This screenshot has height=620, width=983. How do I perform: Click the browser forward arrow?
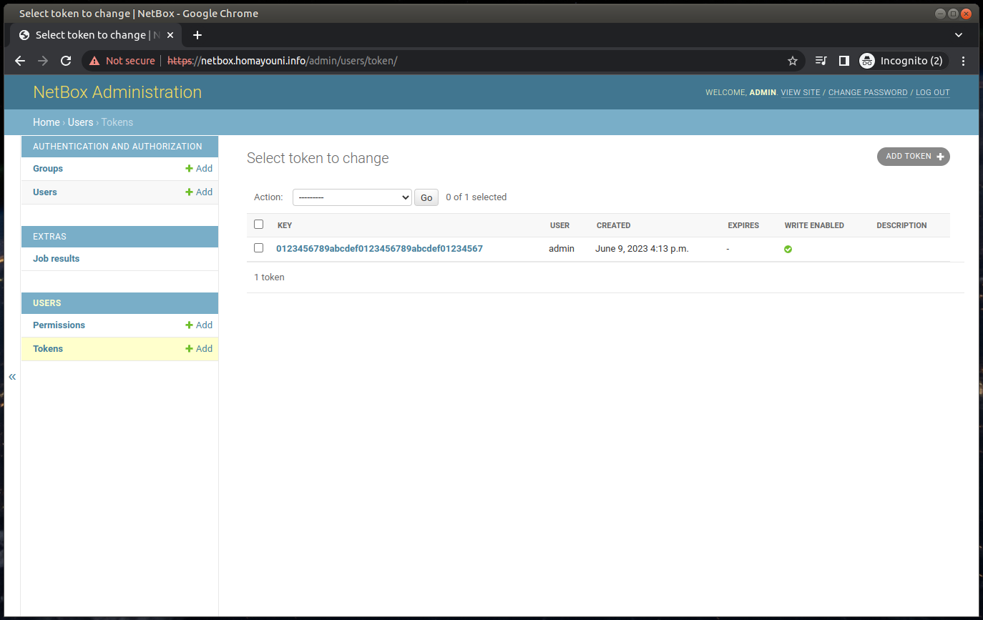pos(43,61)
